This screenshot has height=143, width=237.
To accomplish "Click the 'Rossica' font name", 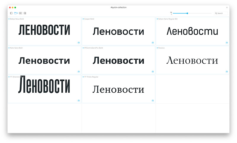I will click(x=161, y=48).
